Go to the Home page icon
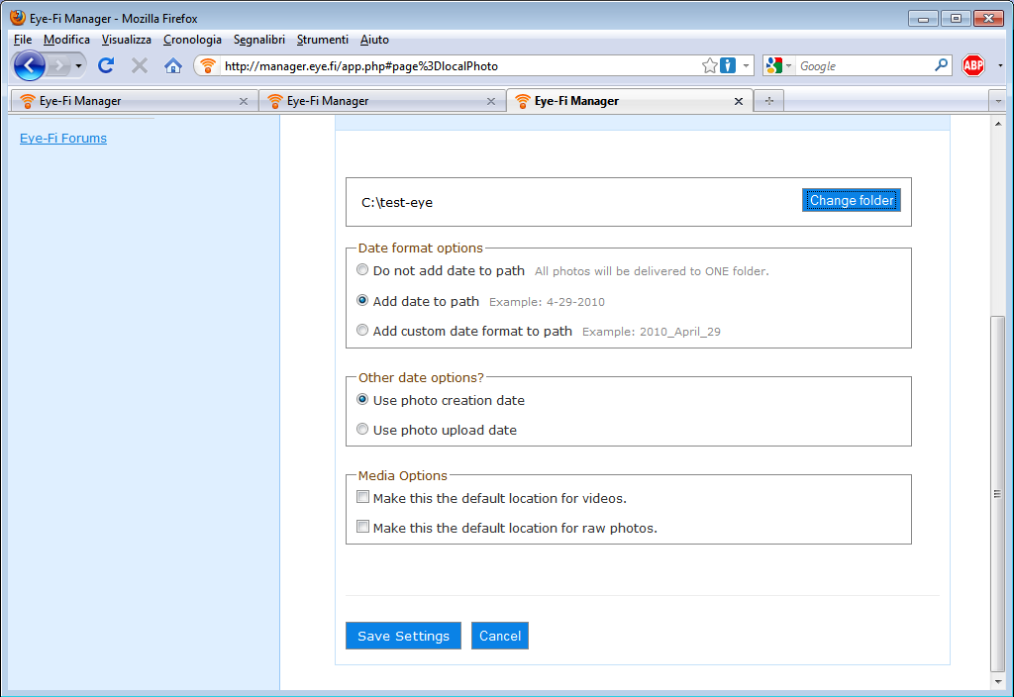Viewport: 1014px width, 697px height. 172,65
